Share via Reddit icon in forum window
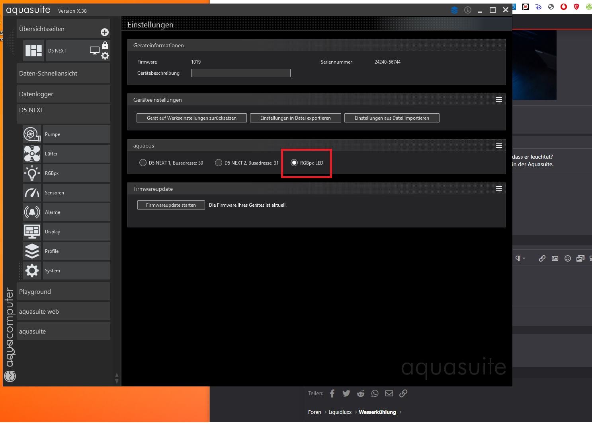592x423 pixels. pyautogui.click(x=361, y=394)
